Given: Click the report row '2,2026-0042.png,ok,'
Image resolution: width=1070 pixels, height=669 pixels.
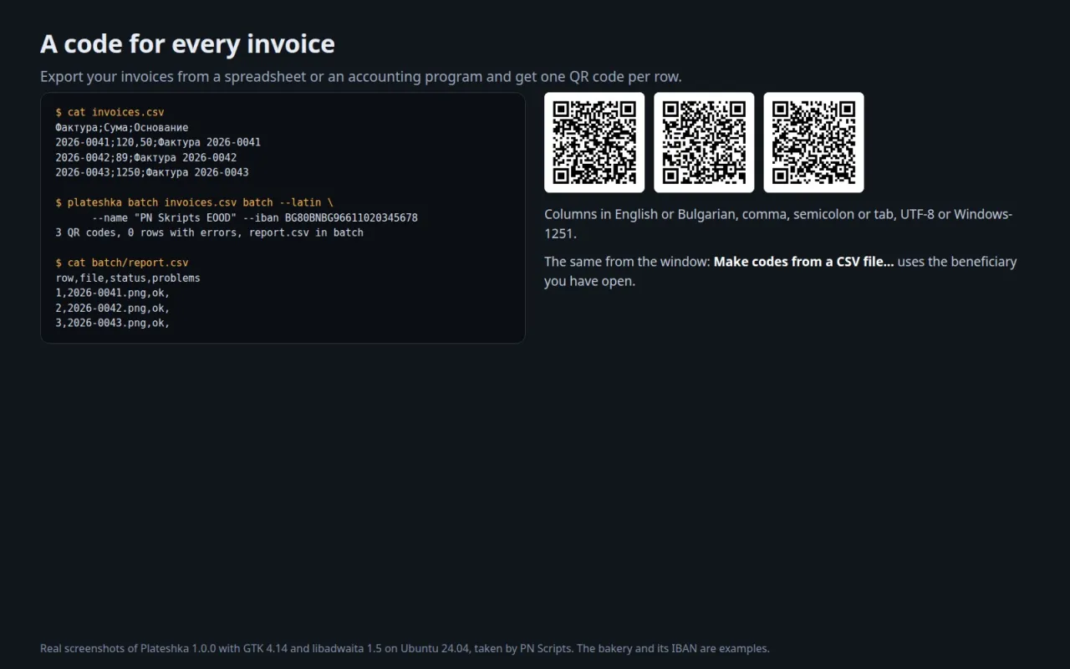Looking at the screenshot, I should tap(113, 308).
